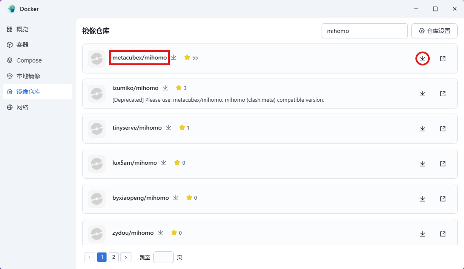The width and height of the screenshot is (464, 269).
Task: Download the izumiko/mihomo image
Action: point(422,94)
